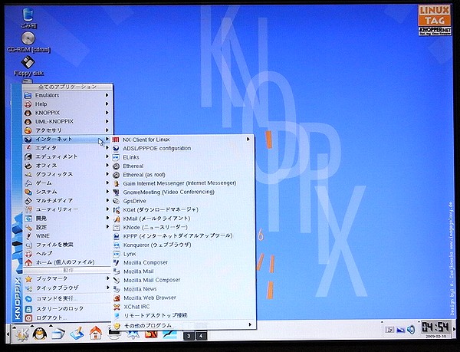Image resolution: width=460 pixels, height=352 pixels.
Task: Switch to virtual desktop 3 in the pager
Action: click(189, 336)
